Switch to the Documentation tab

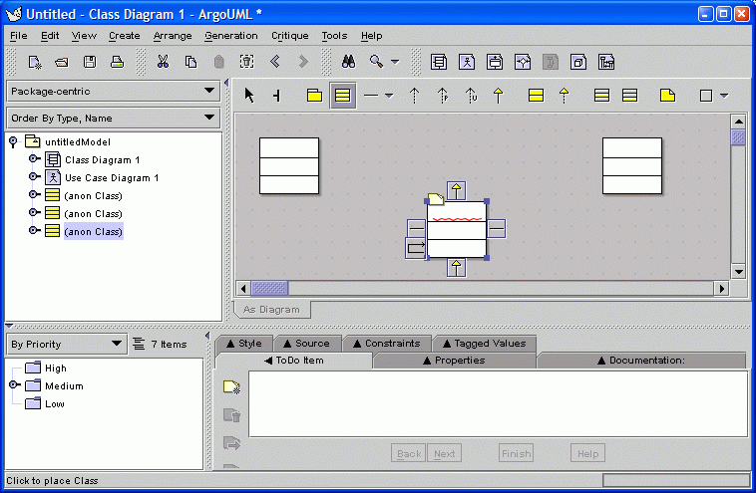click(x=641, y=361)
